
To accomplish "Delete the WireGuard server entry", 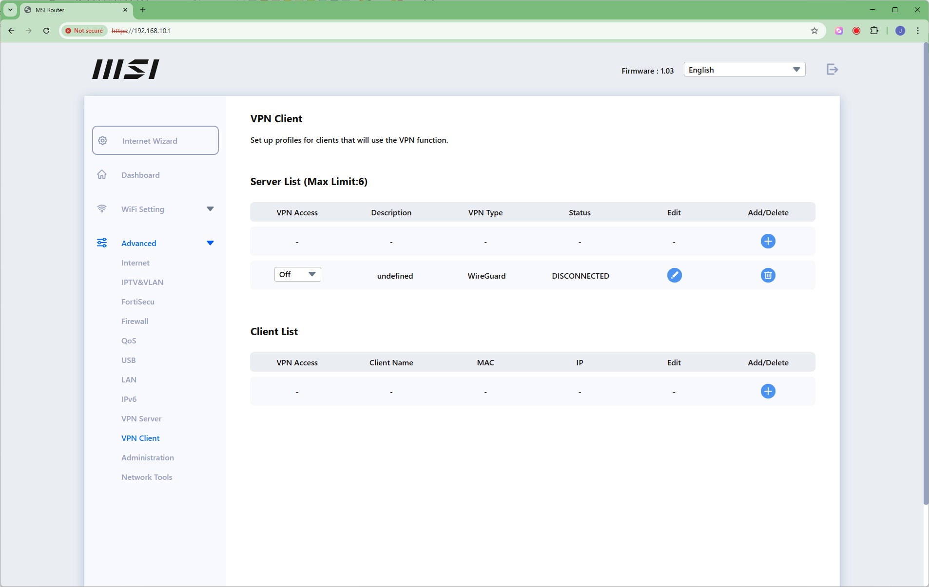I will (768, 275).
